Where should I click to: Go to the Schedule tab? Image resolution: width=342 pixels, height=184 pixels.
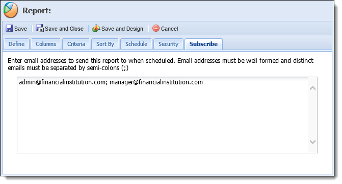pos(136,44)
